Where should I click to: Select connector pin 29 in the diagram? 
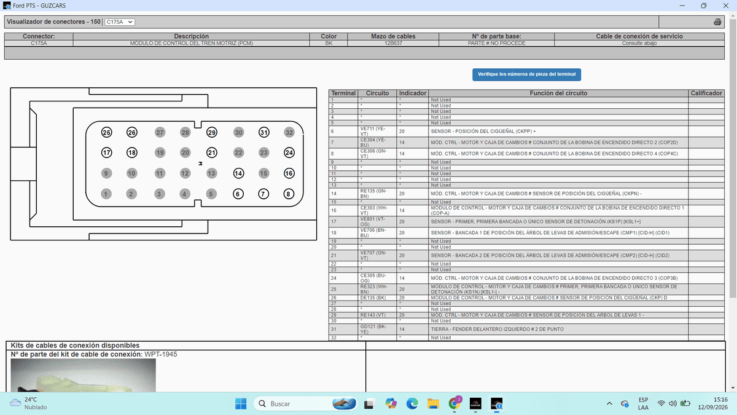[212, 132]
